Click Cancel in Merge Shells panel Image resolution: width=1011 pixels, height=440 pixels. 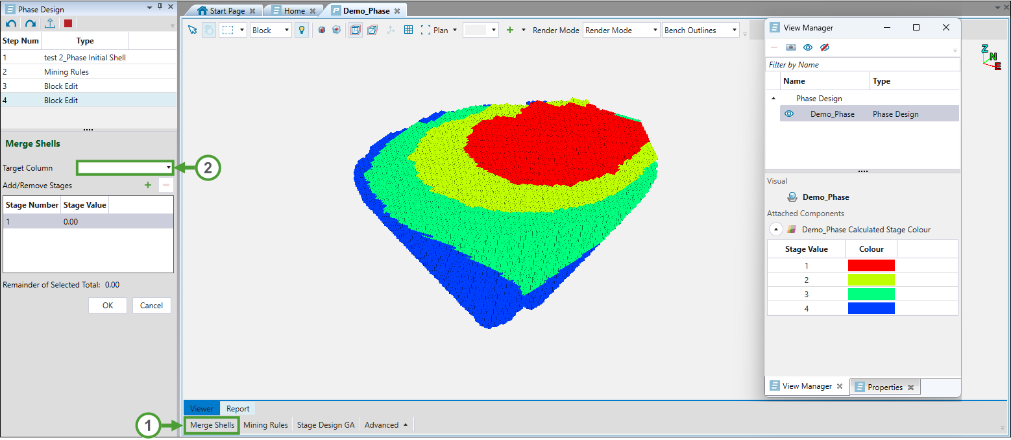coord(151,306)
